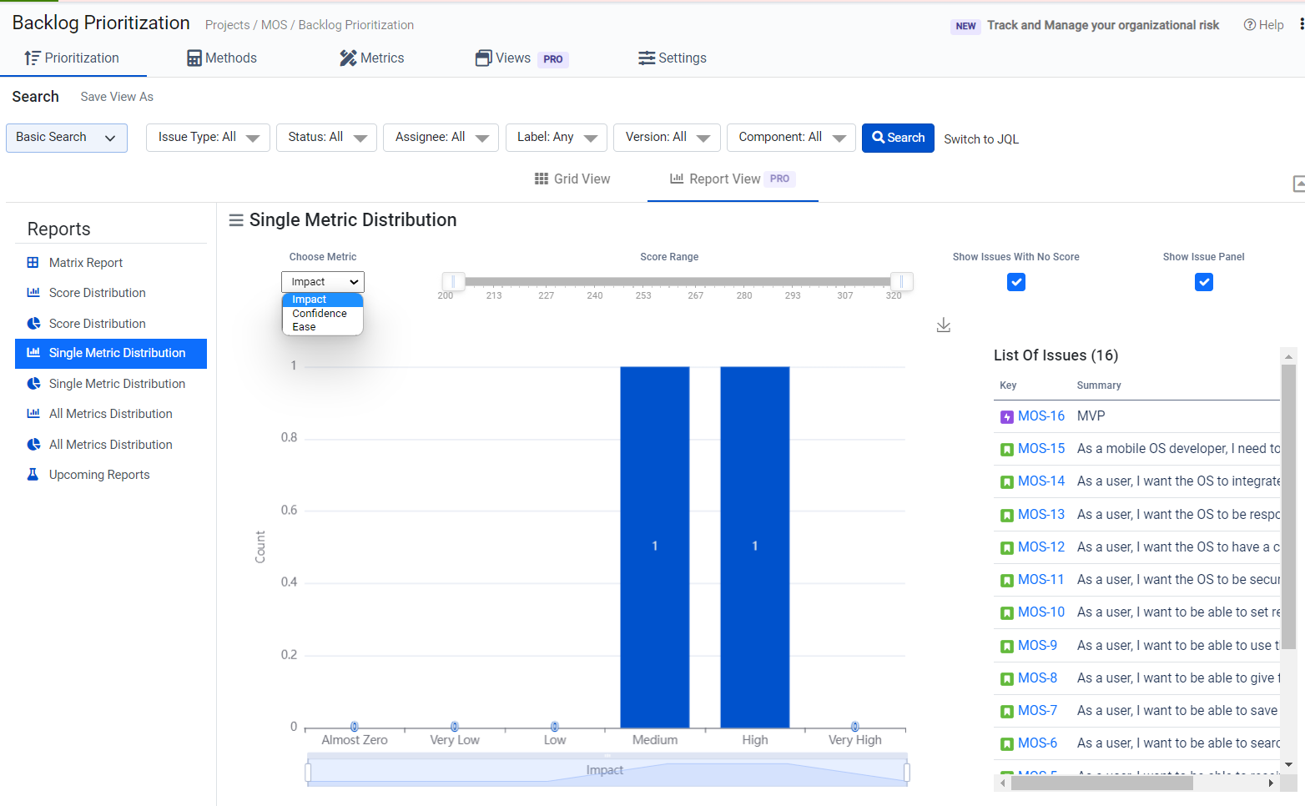
Task: Click the issue list horizontal scrollbar
Action: [x=1101, y=783]
